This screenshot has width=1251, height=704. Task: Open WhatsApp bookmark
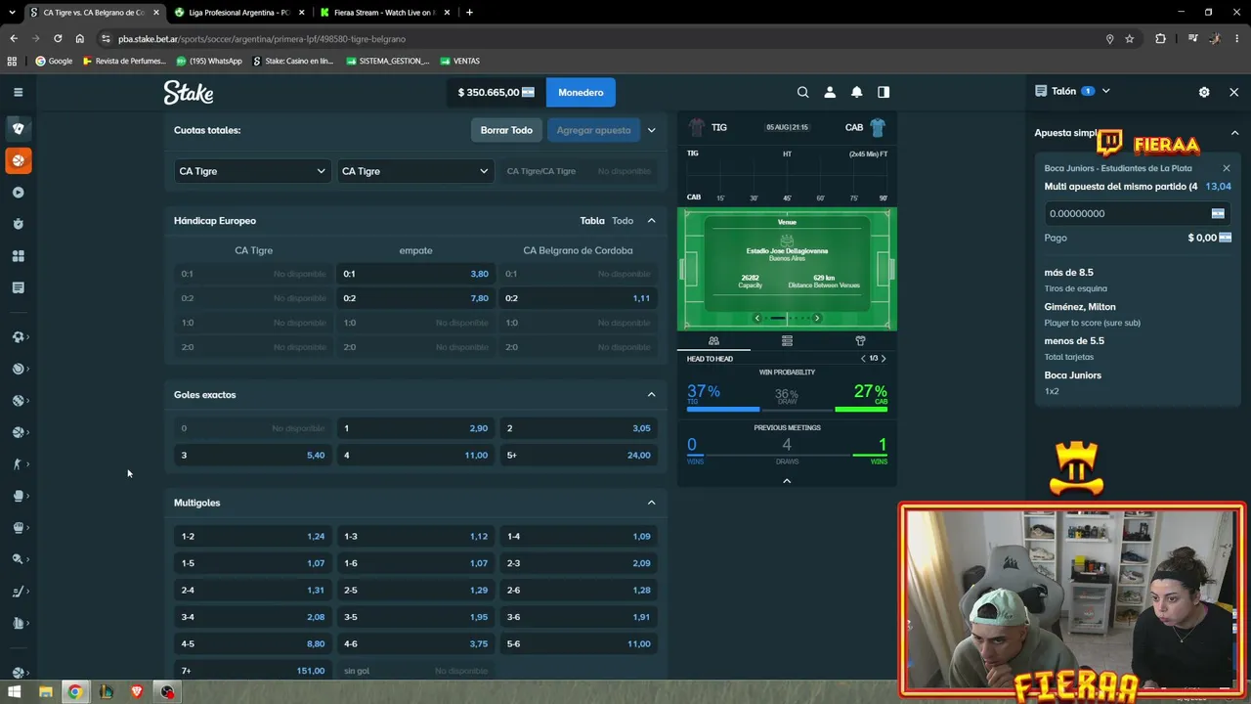click(x=209, y=61)
